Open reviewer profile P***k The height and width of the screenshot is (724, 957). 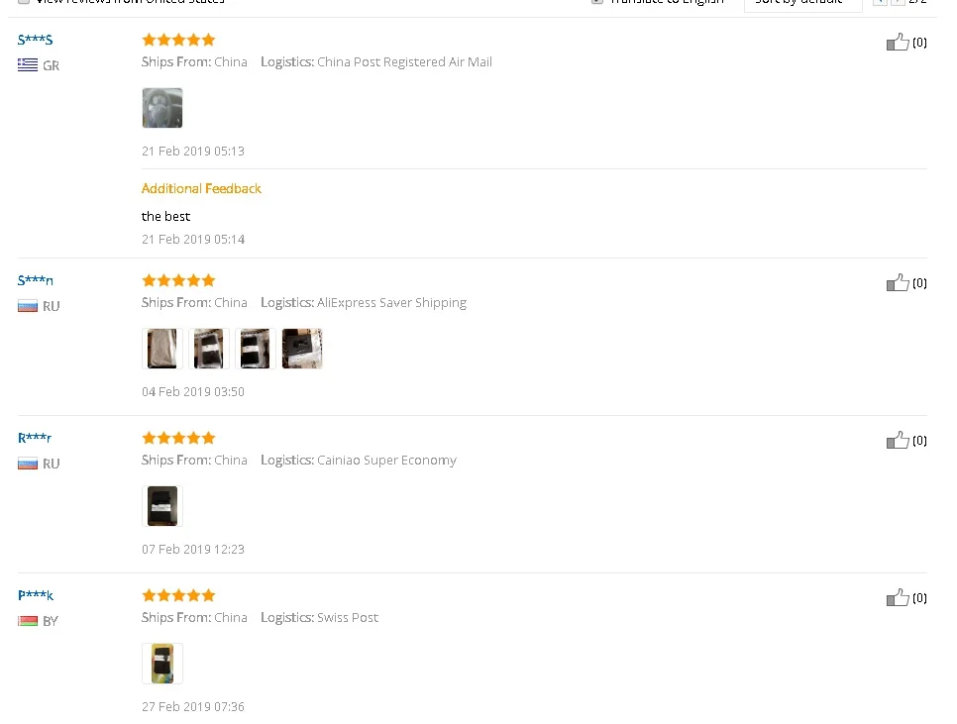36,594
